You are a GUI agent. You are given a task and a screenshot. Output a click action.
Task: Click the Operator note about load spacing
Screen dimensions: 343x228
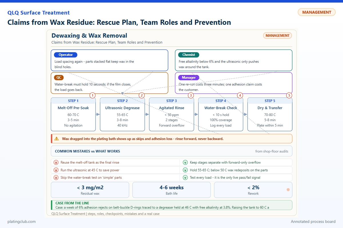94,64
